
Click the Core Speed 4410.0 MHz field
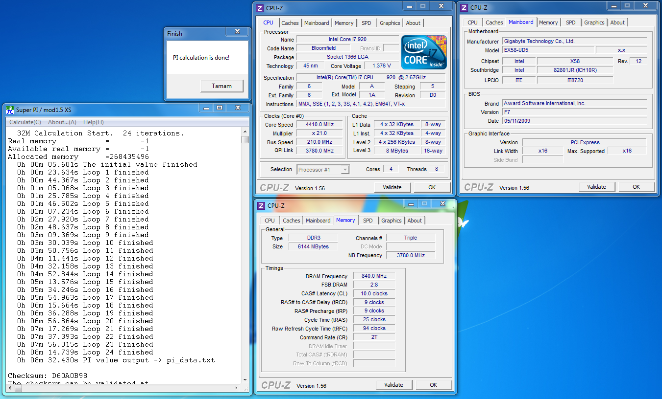pos(319,125)
